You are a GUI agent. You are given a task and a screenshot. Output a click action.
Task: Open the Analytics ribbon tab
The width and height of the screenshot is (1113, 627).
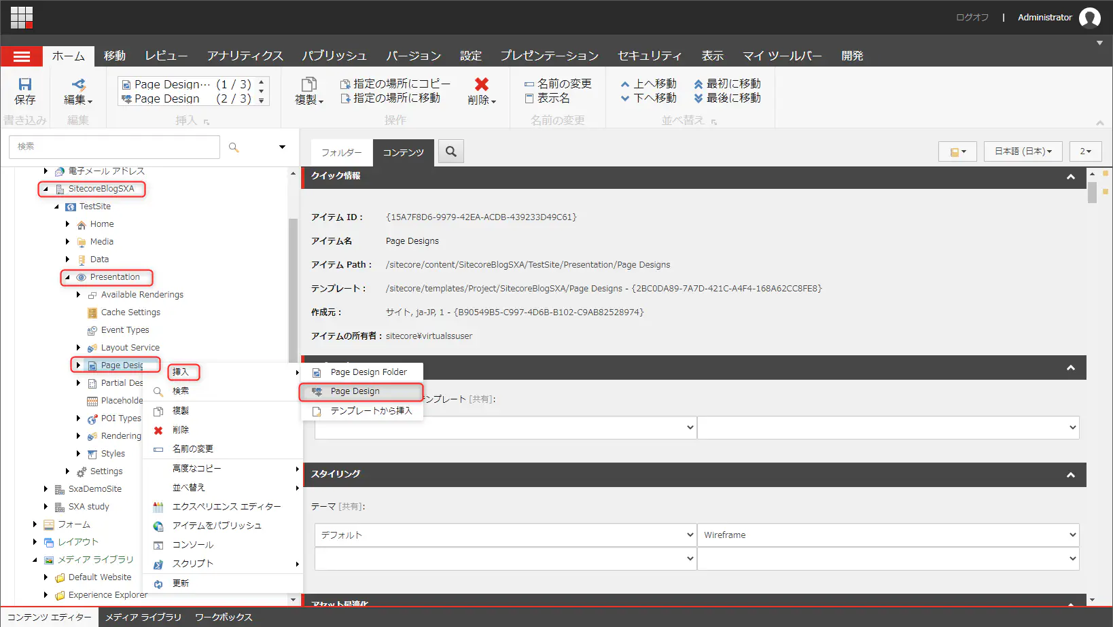tap(245, 56)
